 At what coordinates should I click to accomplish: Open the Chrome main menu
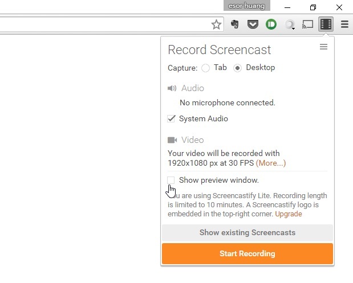tap(344, 24)
